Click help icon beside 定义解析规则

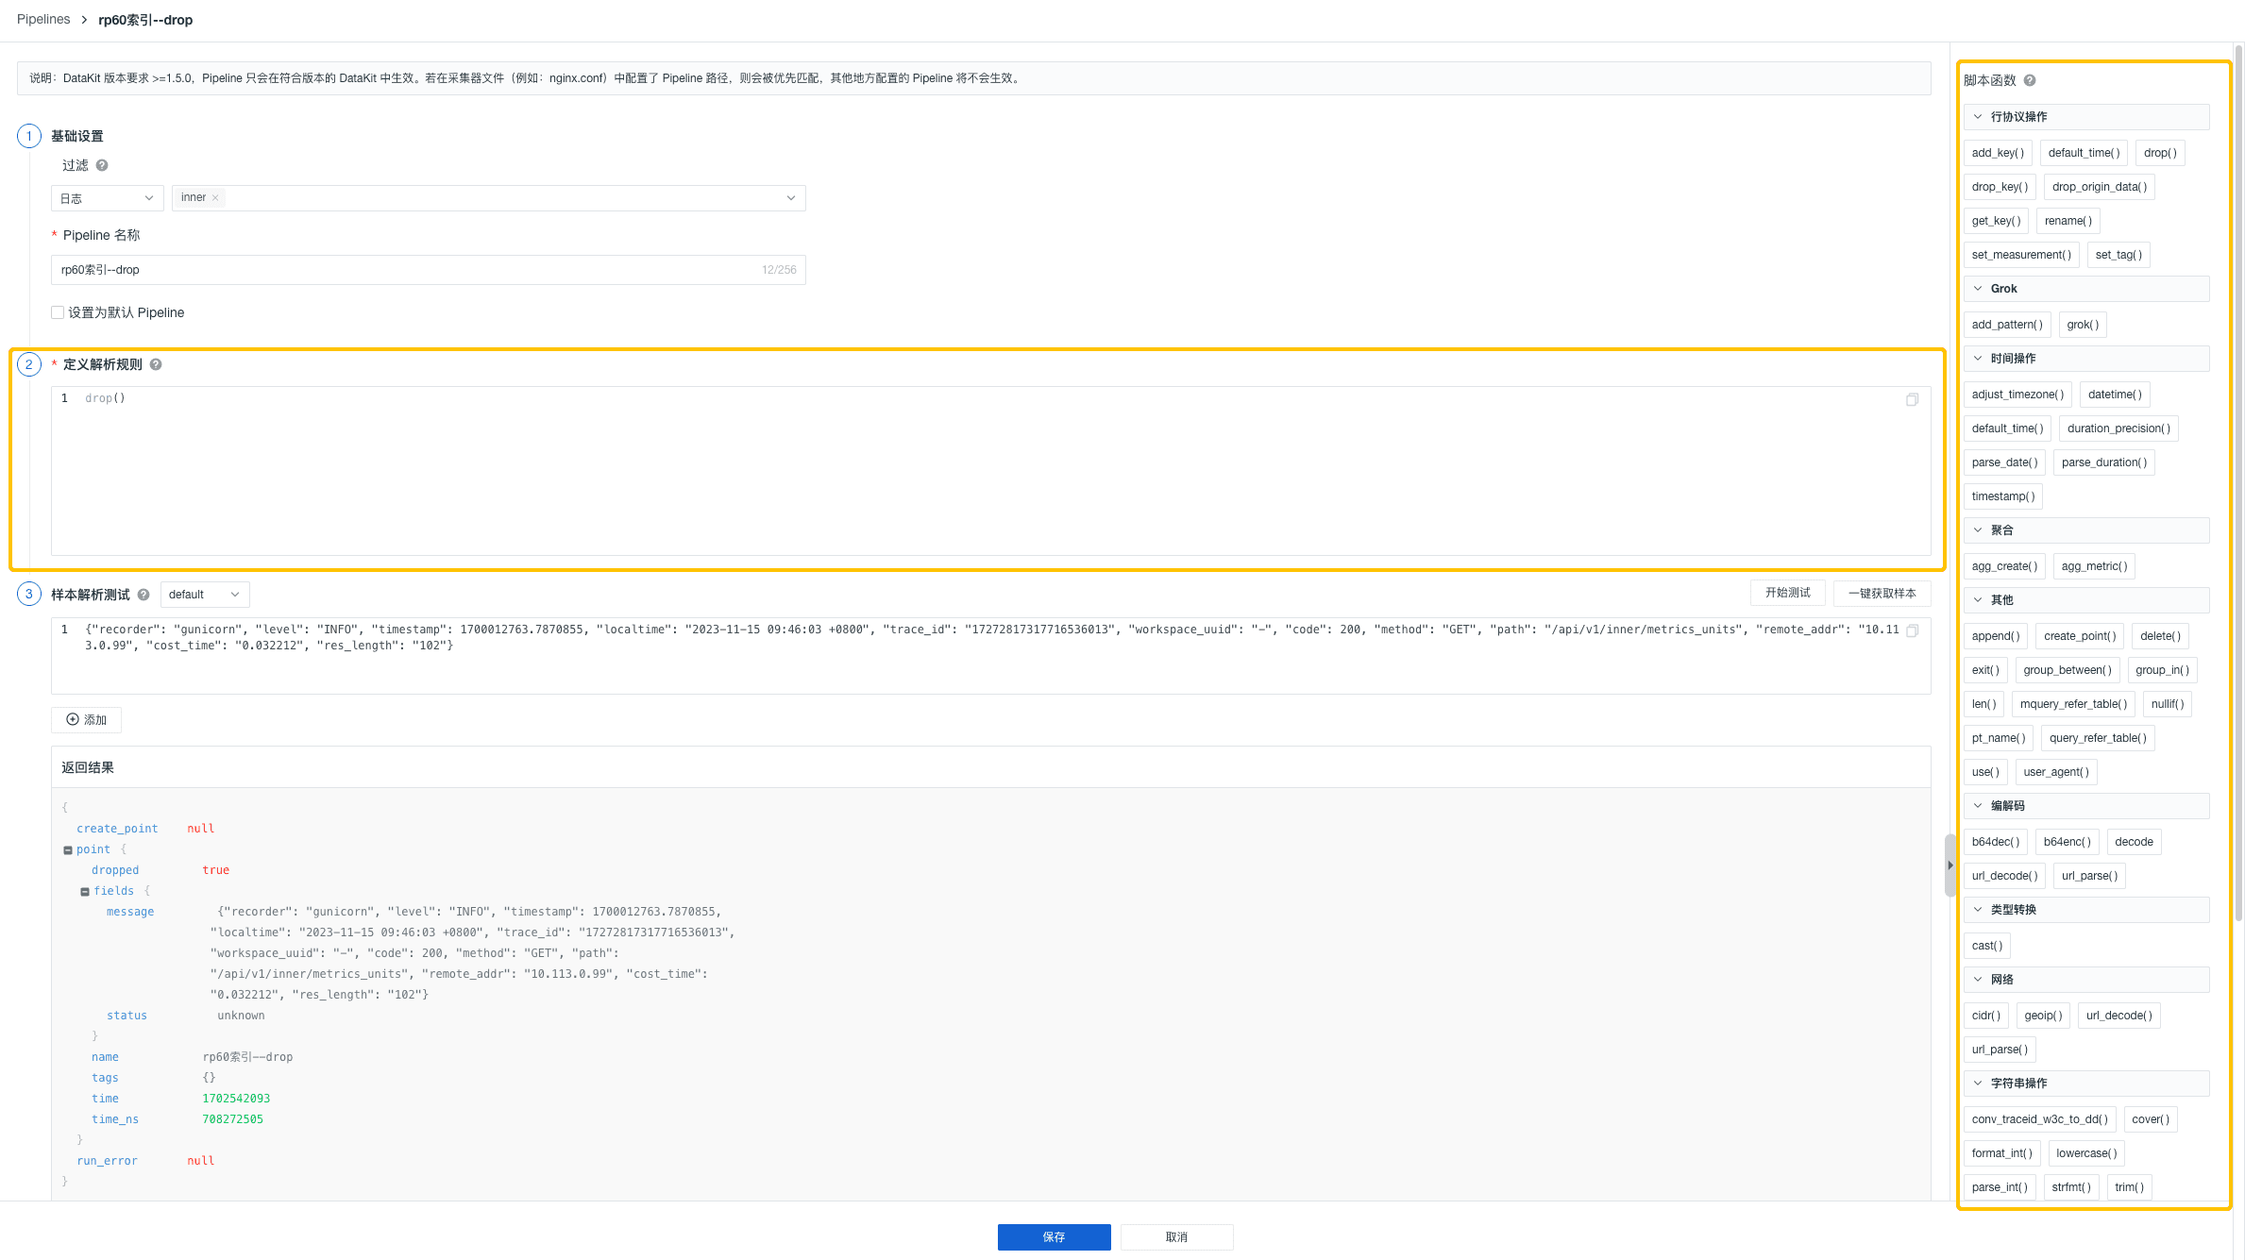tap(156, 364)
